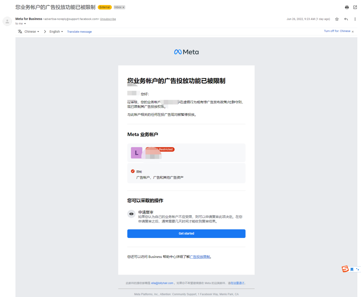Click the email subject line at top
The image size is (361, 297).
55,7
